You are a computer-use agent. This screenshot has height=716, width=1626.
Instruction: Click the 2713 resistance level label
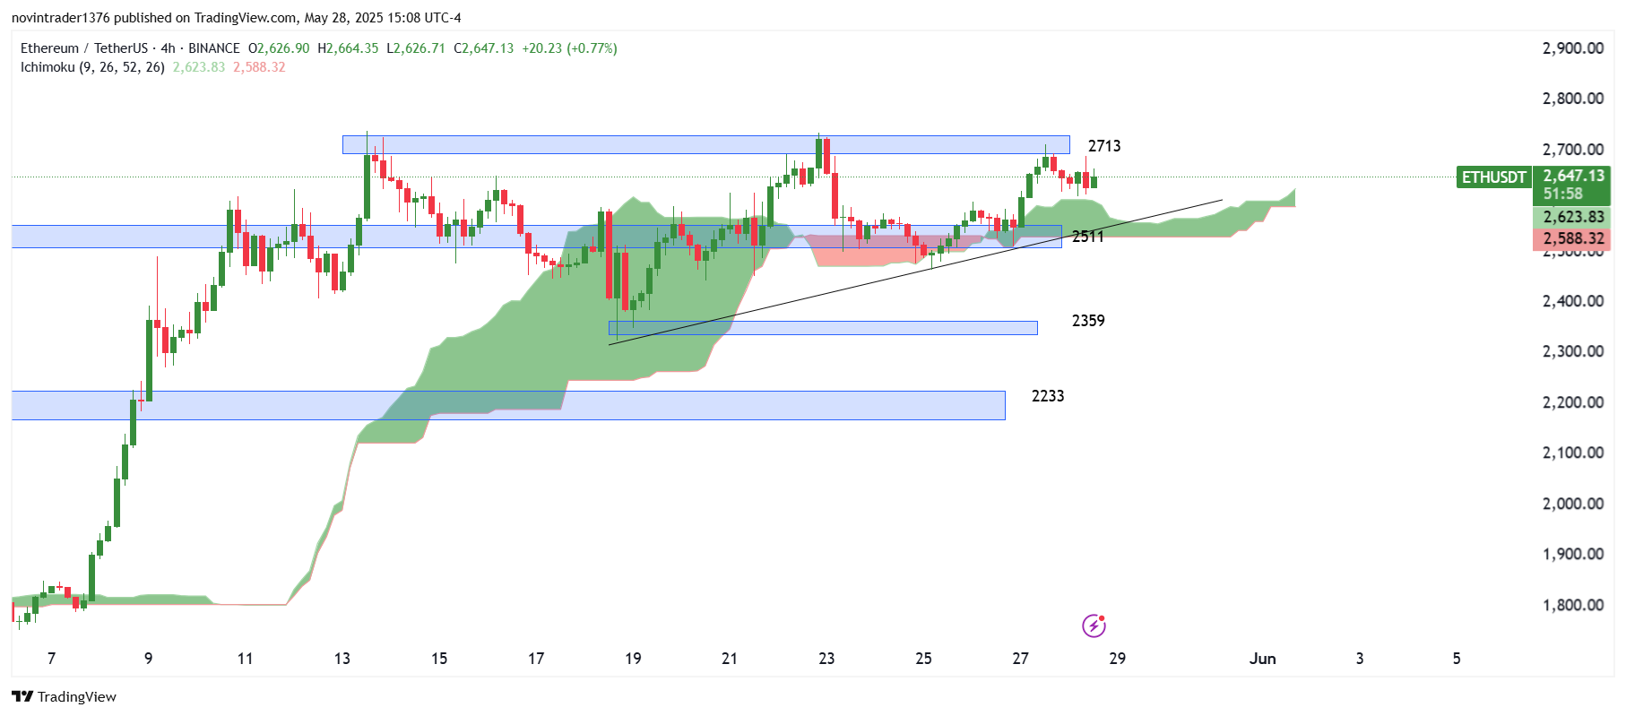tap(1104, 146)
